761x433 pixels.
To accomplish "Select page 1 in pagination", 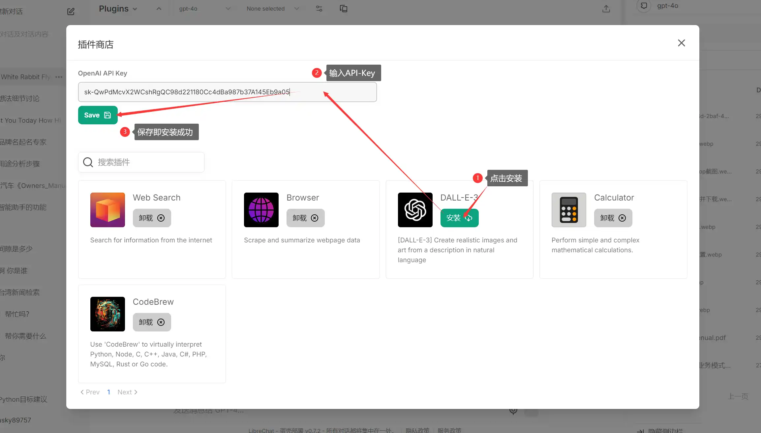I will point(108,392).
